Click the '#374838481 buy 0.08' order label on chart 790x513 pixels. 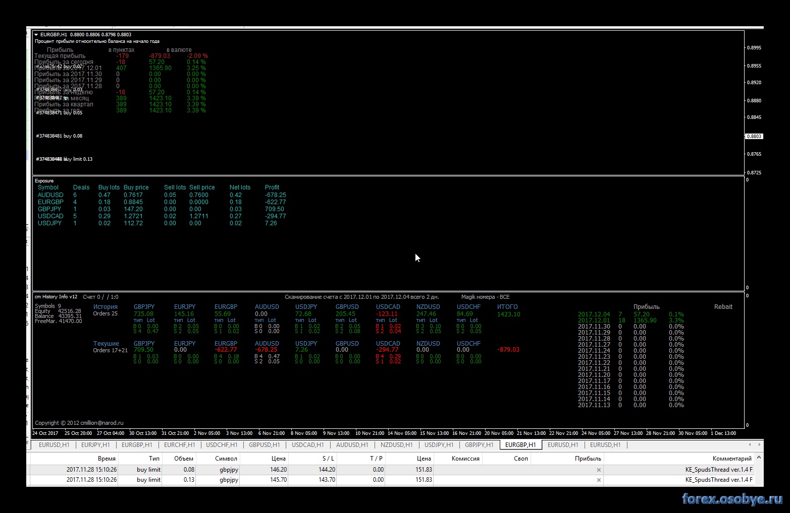coord(59,136)
